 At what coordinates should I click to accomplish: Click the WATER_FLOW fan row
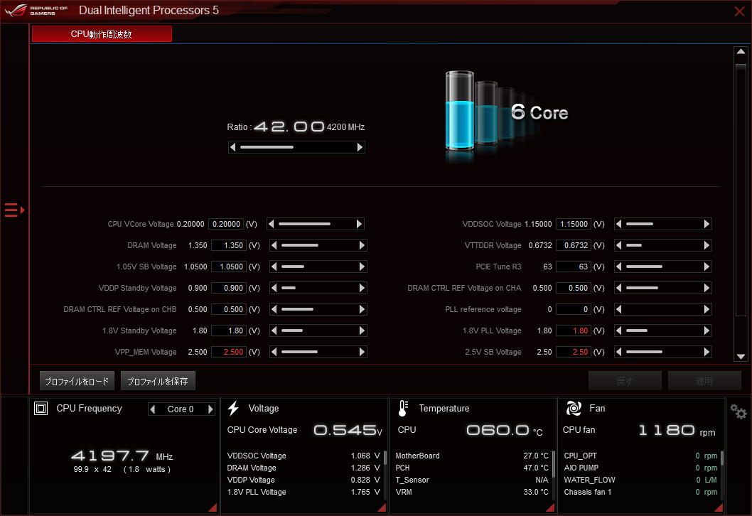tap(640, 480)
